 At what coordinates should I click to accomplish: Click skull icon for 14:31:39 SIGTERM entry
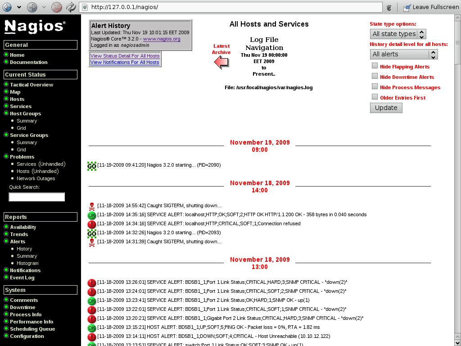(92, 242)
